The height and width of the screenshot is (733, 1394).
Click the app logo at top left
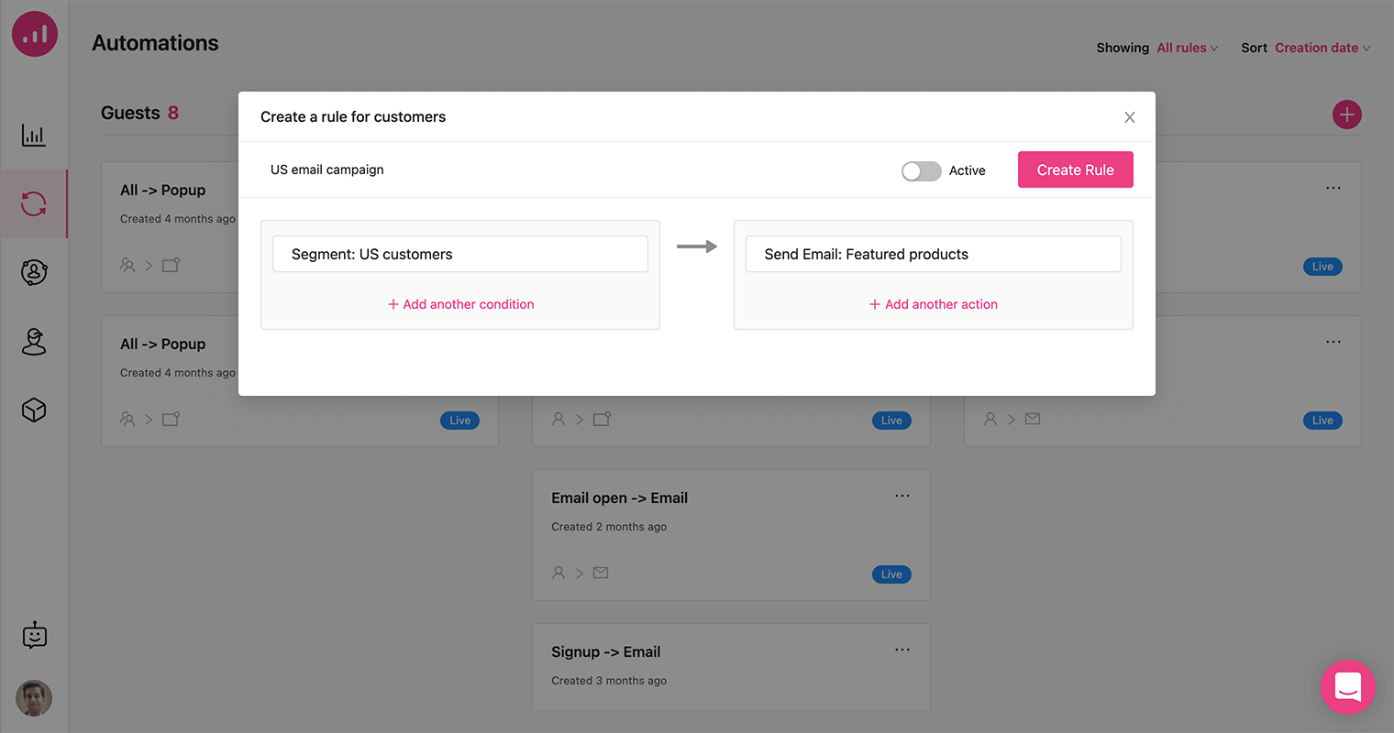[x=35, y=34]
